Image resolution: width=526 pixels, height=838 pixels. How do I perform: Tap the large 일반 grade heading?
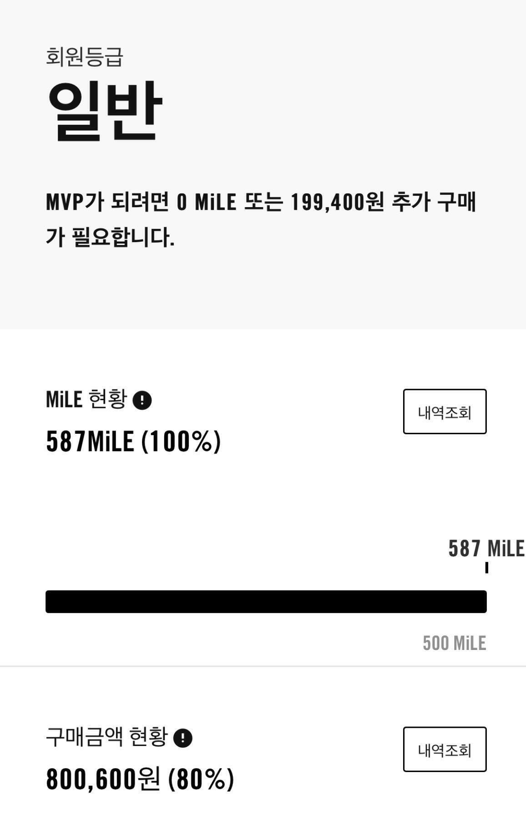click(x=105, y=111)
